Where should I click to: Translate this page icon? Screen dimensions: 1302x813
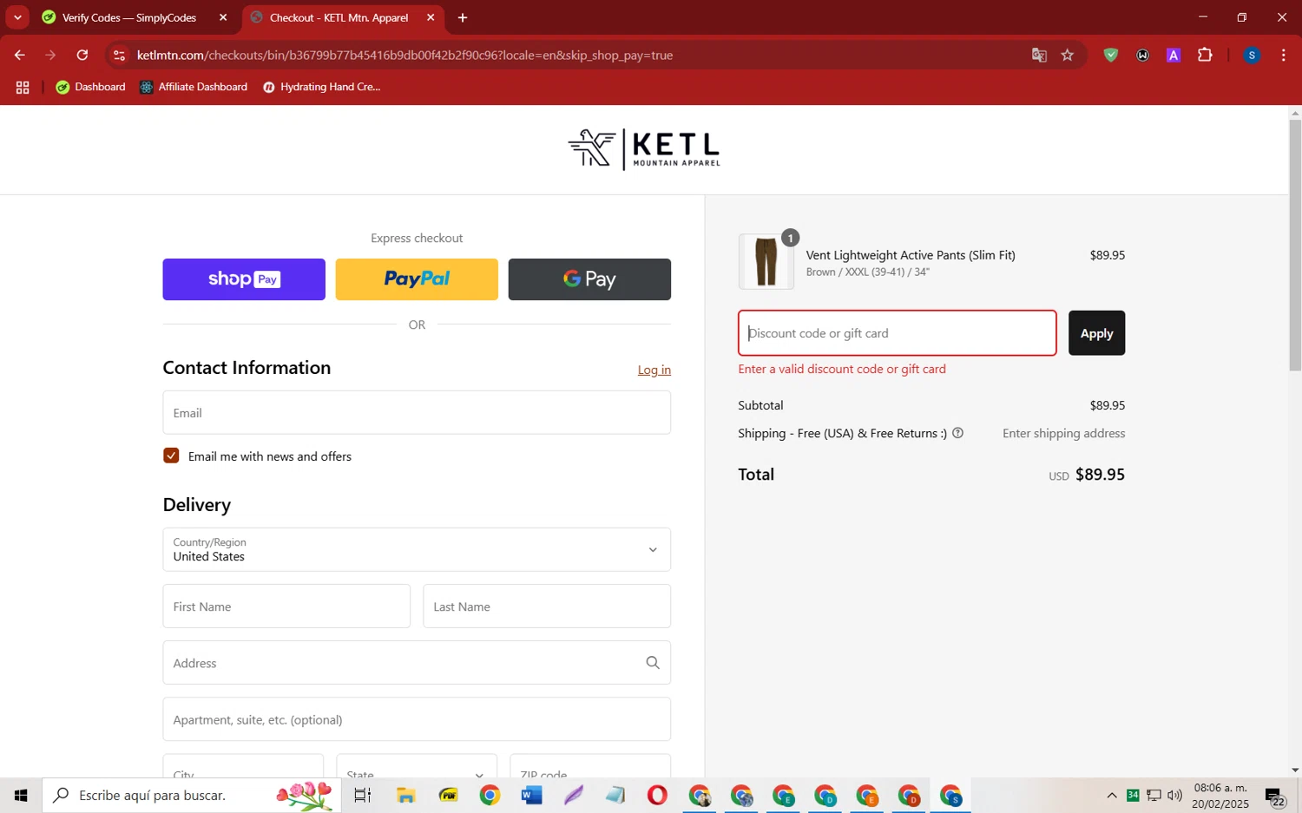(1039, 55)
